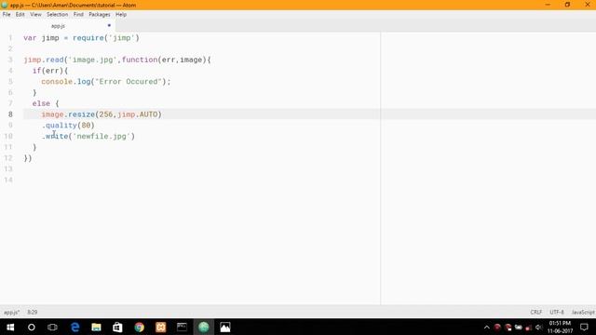Show hidden system tray icons
The width and height of the screenshot is (596, 335).
coord(486,327)
